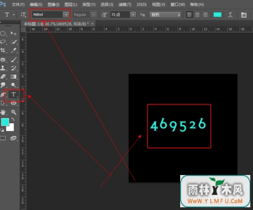Select the Eyedropper tool
The height and width of the screenshot is (210, 253).
13,50
